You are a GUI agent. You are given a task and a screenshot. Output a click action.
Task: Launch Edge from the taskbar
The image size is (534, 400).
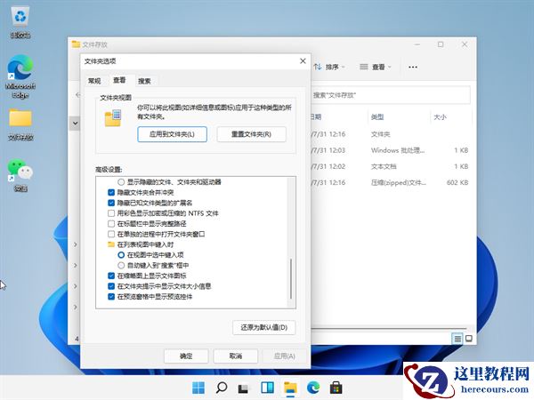click(313, 388)
